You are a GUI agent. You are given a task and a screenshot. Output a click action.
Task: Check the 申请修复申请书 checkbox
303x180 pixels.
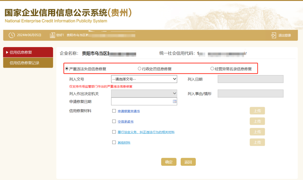pyautogui.click(x=114, y=111)
